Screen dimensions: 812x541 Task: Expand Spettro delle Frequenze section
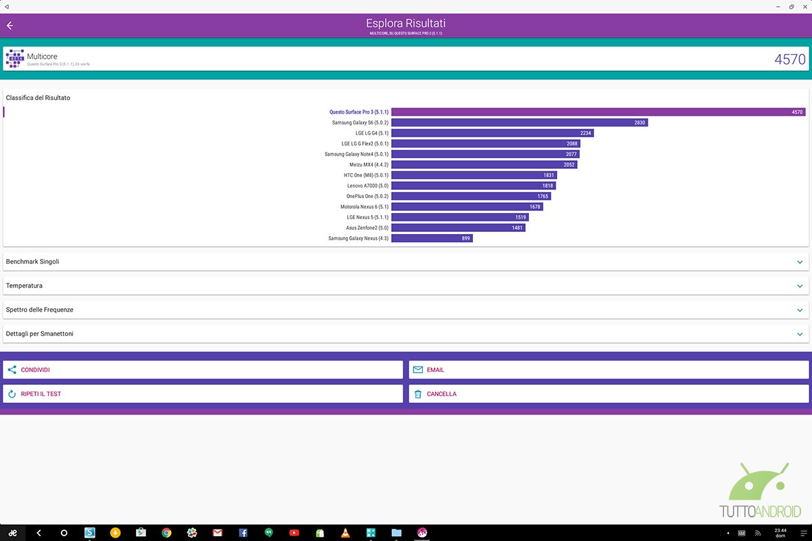[406, 310]
